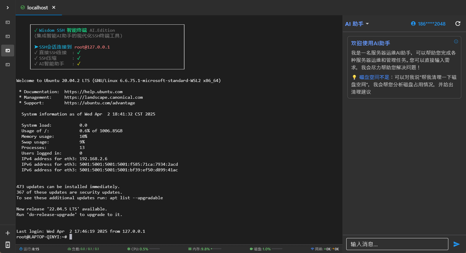Click the 磁盘 usage progress bar

[277, 249]
